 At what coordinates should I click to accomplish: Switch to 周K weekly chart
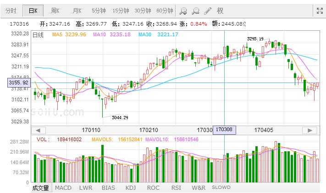(55, 11)
